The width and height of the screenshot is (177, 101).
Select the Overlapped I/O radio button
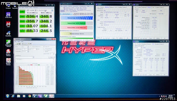pos(48,50)
